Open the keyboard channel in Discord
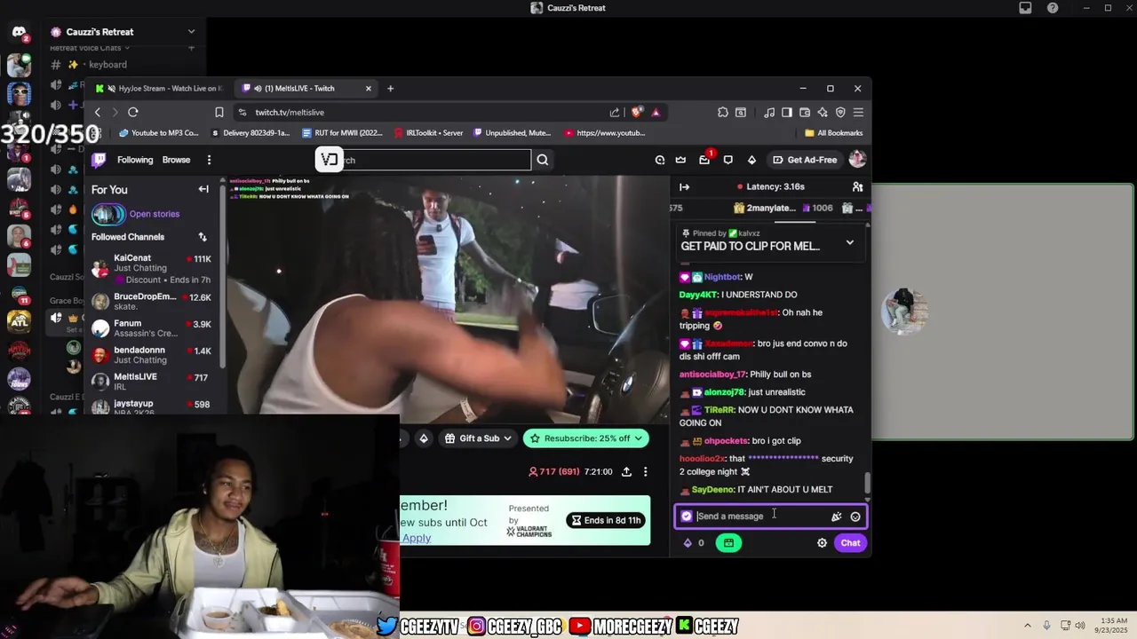The width and height of the screenshot is (1137, 639). point(107,65)
